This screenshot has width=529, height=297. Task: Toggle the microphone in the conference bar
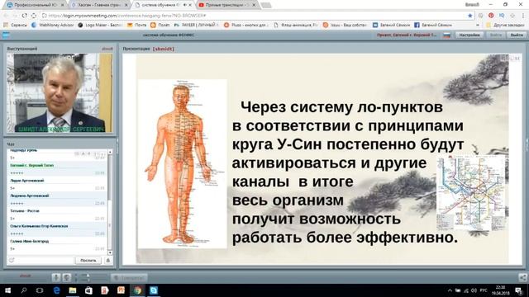click(56, 277)
